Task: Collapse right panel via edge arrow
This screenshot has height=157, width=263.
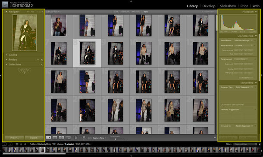Action: pyautogui.click(x=262, y=75)
